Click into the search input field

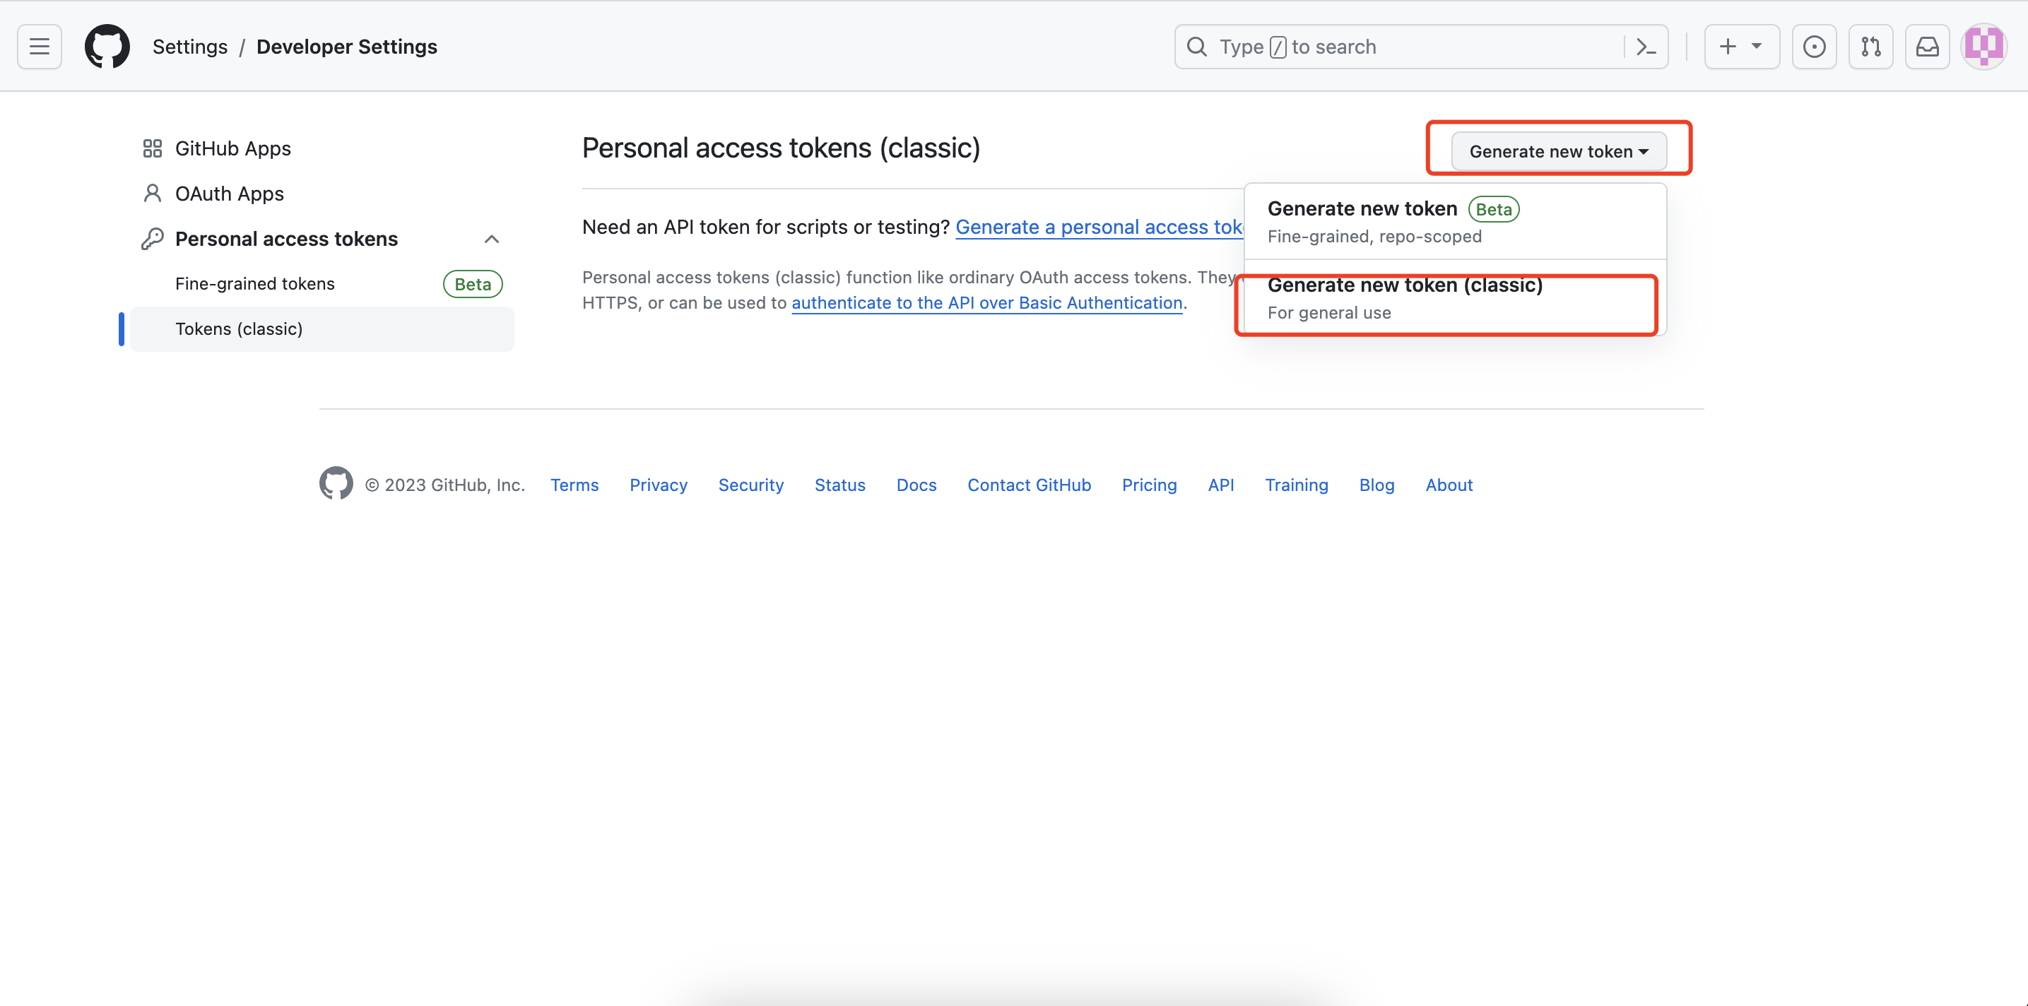click(1409, 47)
